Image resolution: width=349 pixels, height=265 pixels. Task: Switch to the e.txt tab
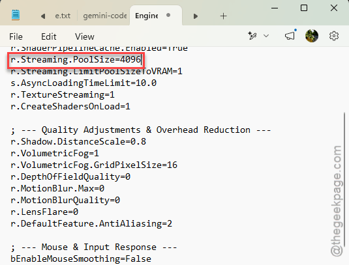[x=63, y=16]
